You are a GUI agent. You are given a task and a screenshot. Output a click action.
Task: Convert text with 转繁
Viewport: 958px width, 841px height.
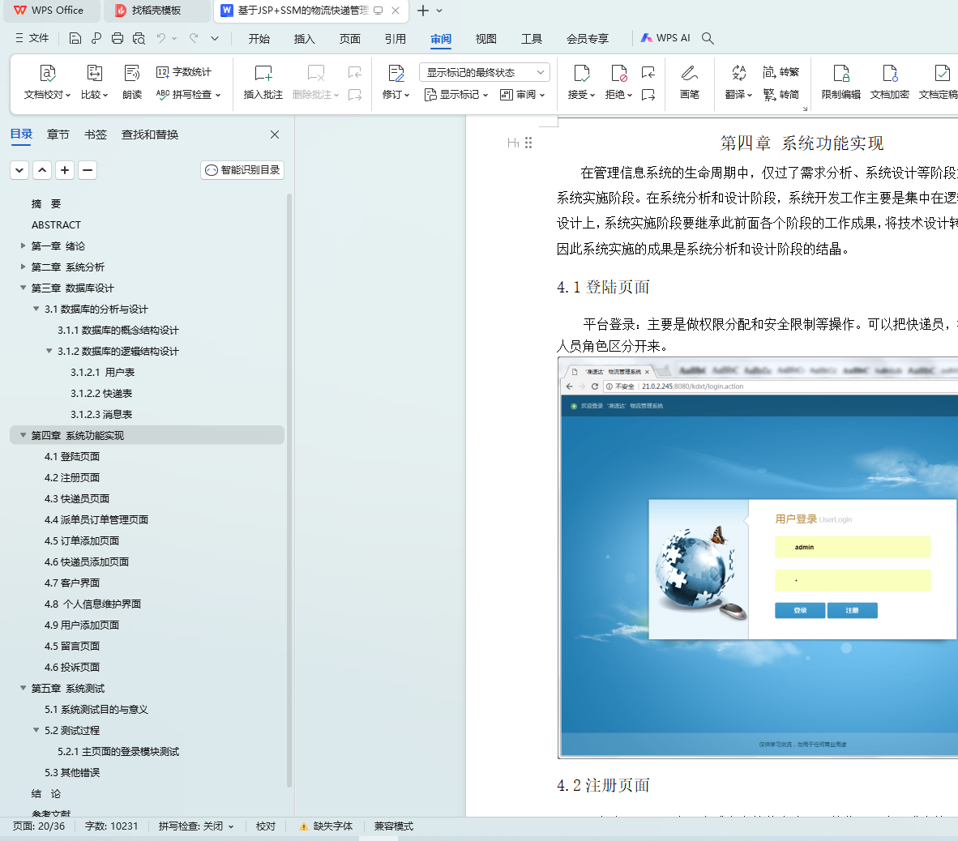(x=781, y=72)
